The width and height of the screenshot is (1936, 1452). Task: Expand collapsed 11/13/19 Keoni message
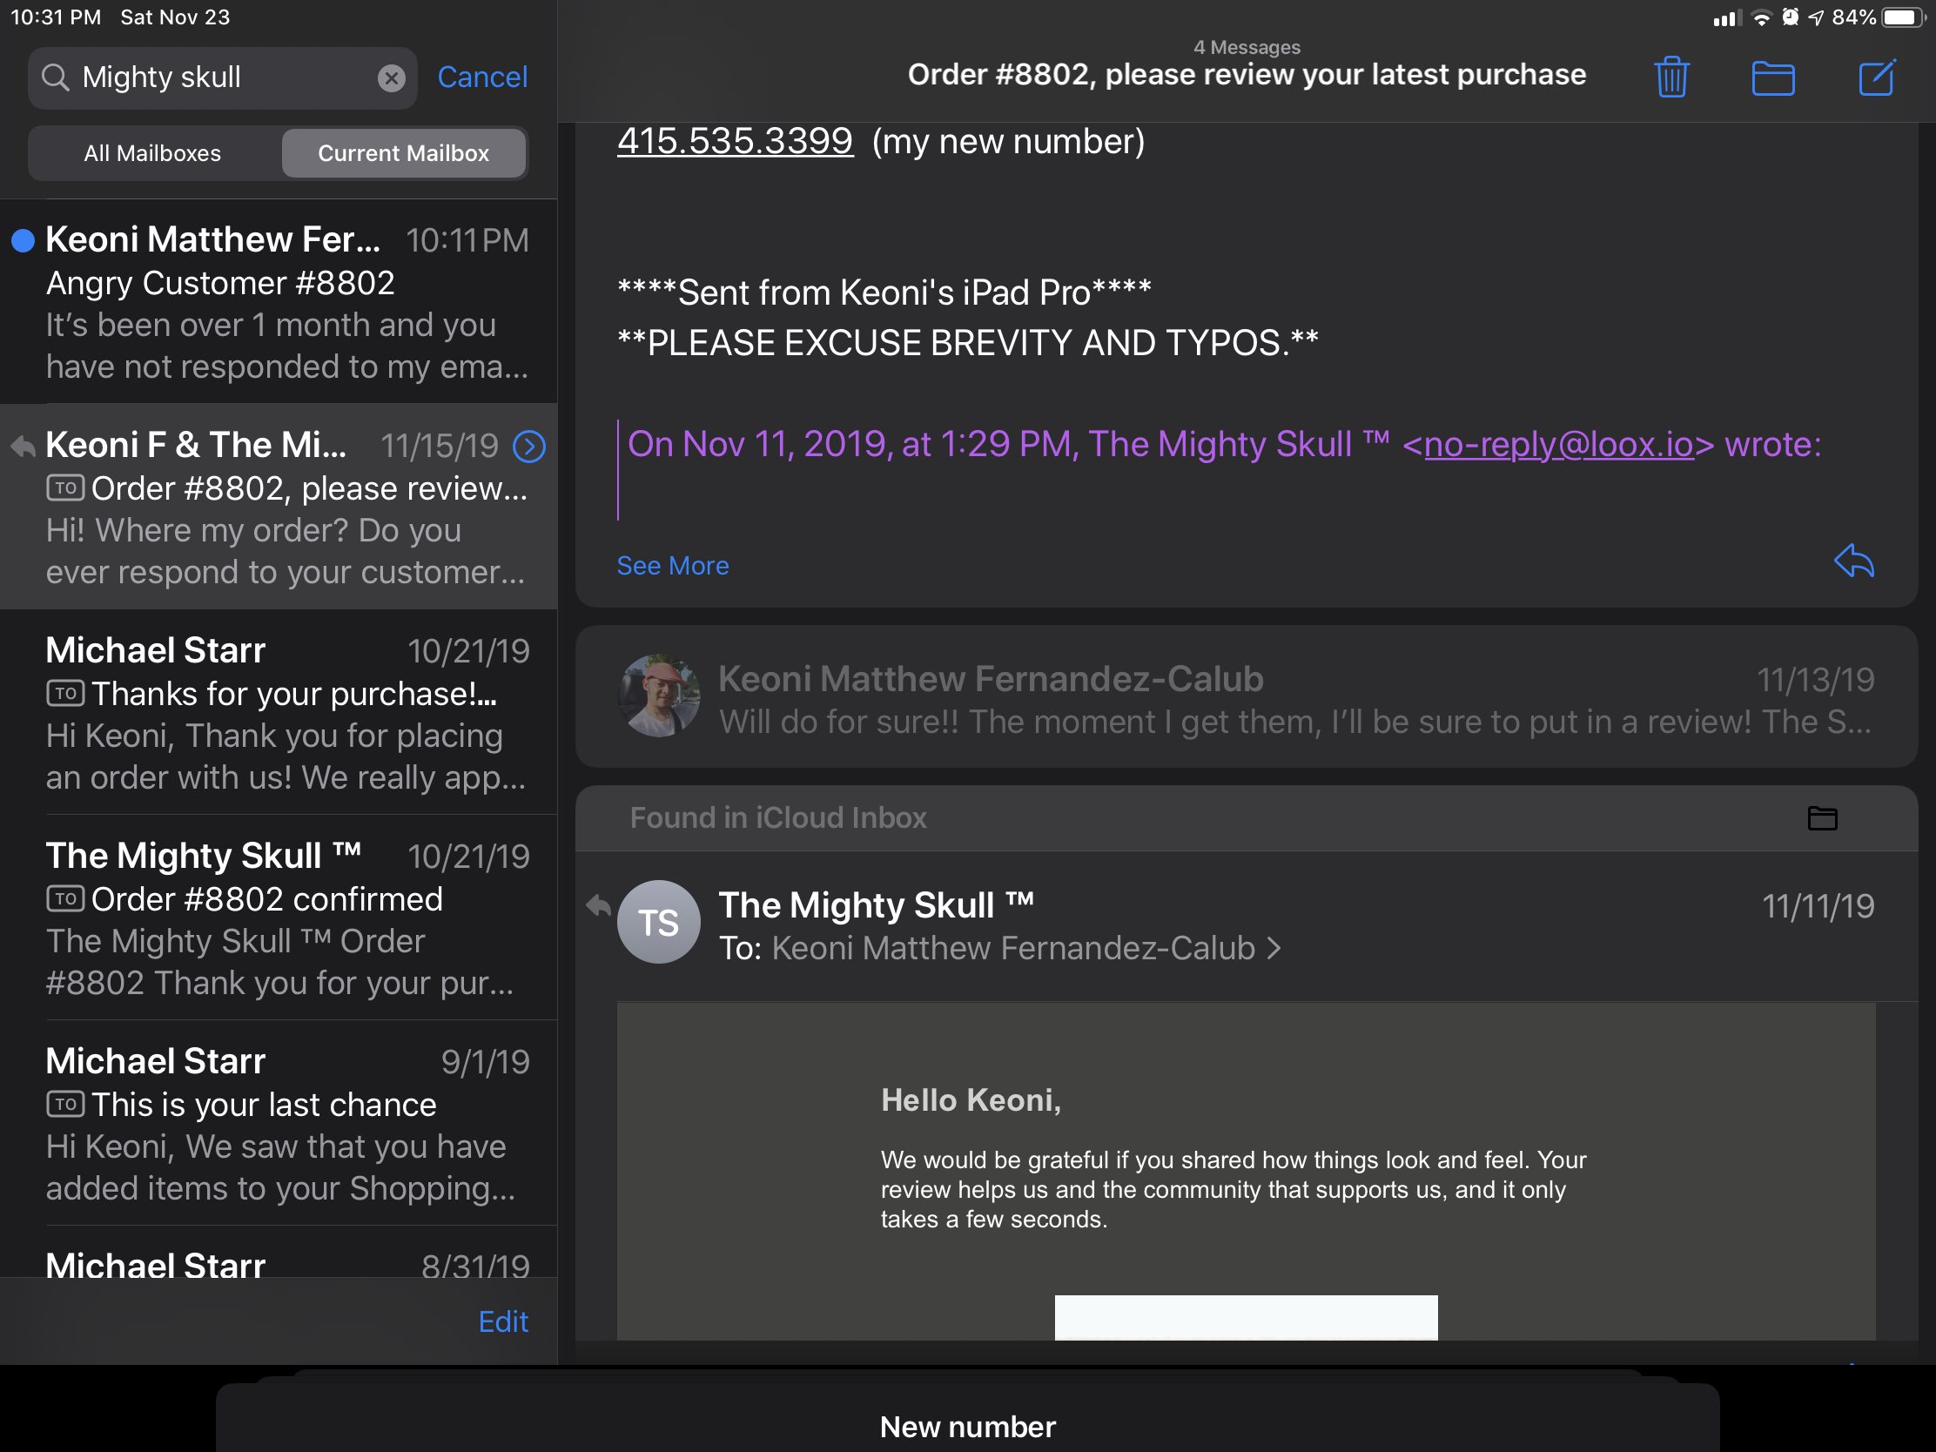click(x=1247, y=696)
